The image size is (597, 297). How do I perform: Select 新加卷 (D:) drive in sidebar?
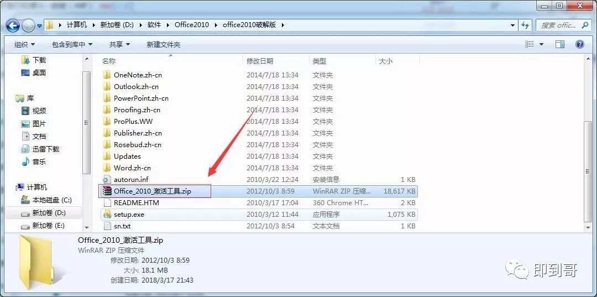pyautogui.click(x=44, y=212)
